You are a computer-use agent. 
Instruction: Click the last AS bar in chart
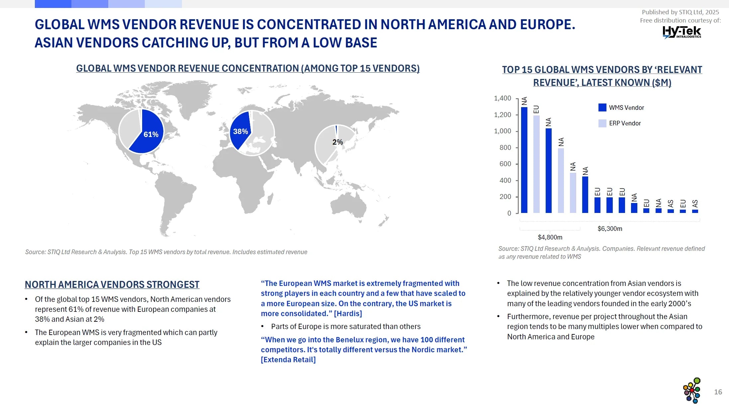coord(695,211)
